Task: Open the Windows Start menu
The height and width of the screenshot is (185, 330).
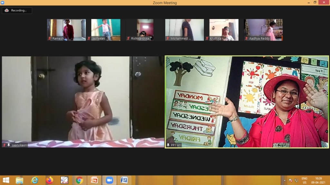Action: (6, 180)
